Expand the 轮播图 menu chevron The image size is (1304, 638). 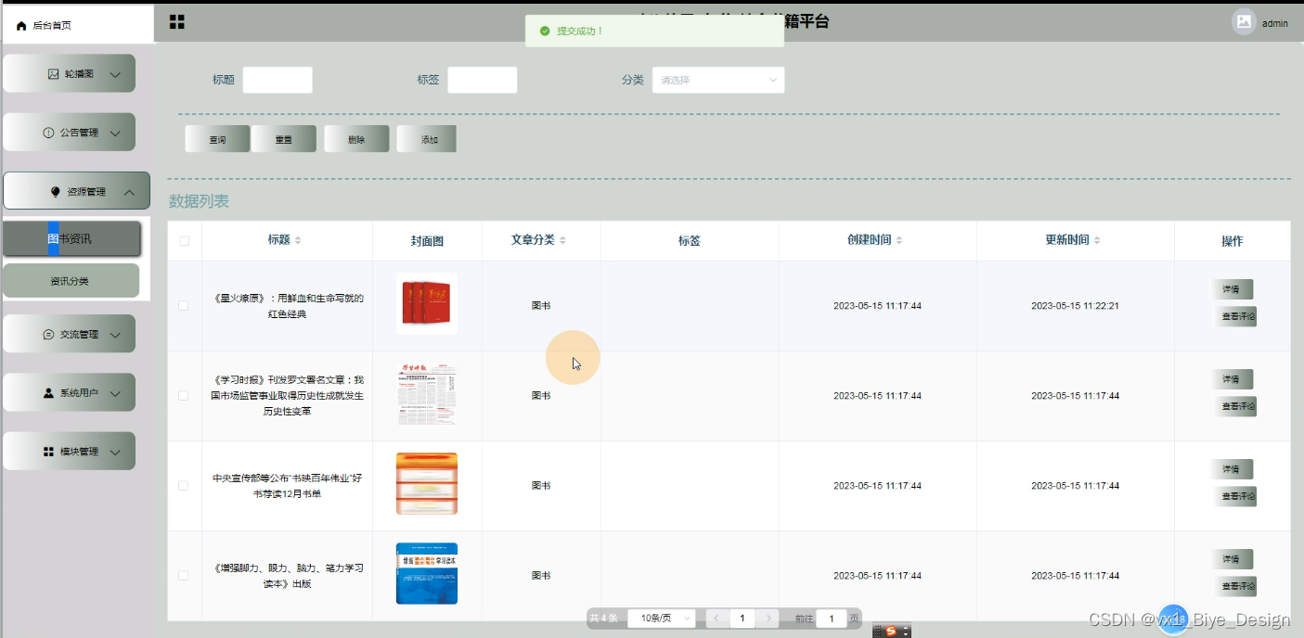115,74
